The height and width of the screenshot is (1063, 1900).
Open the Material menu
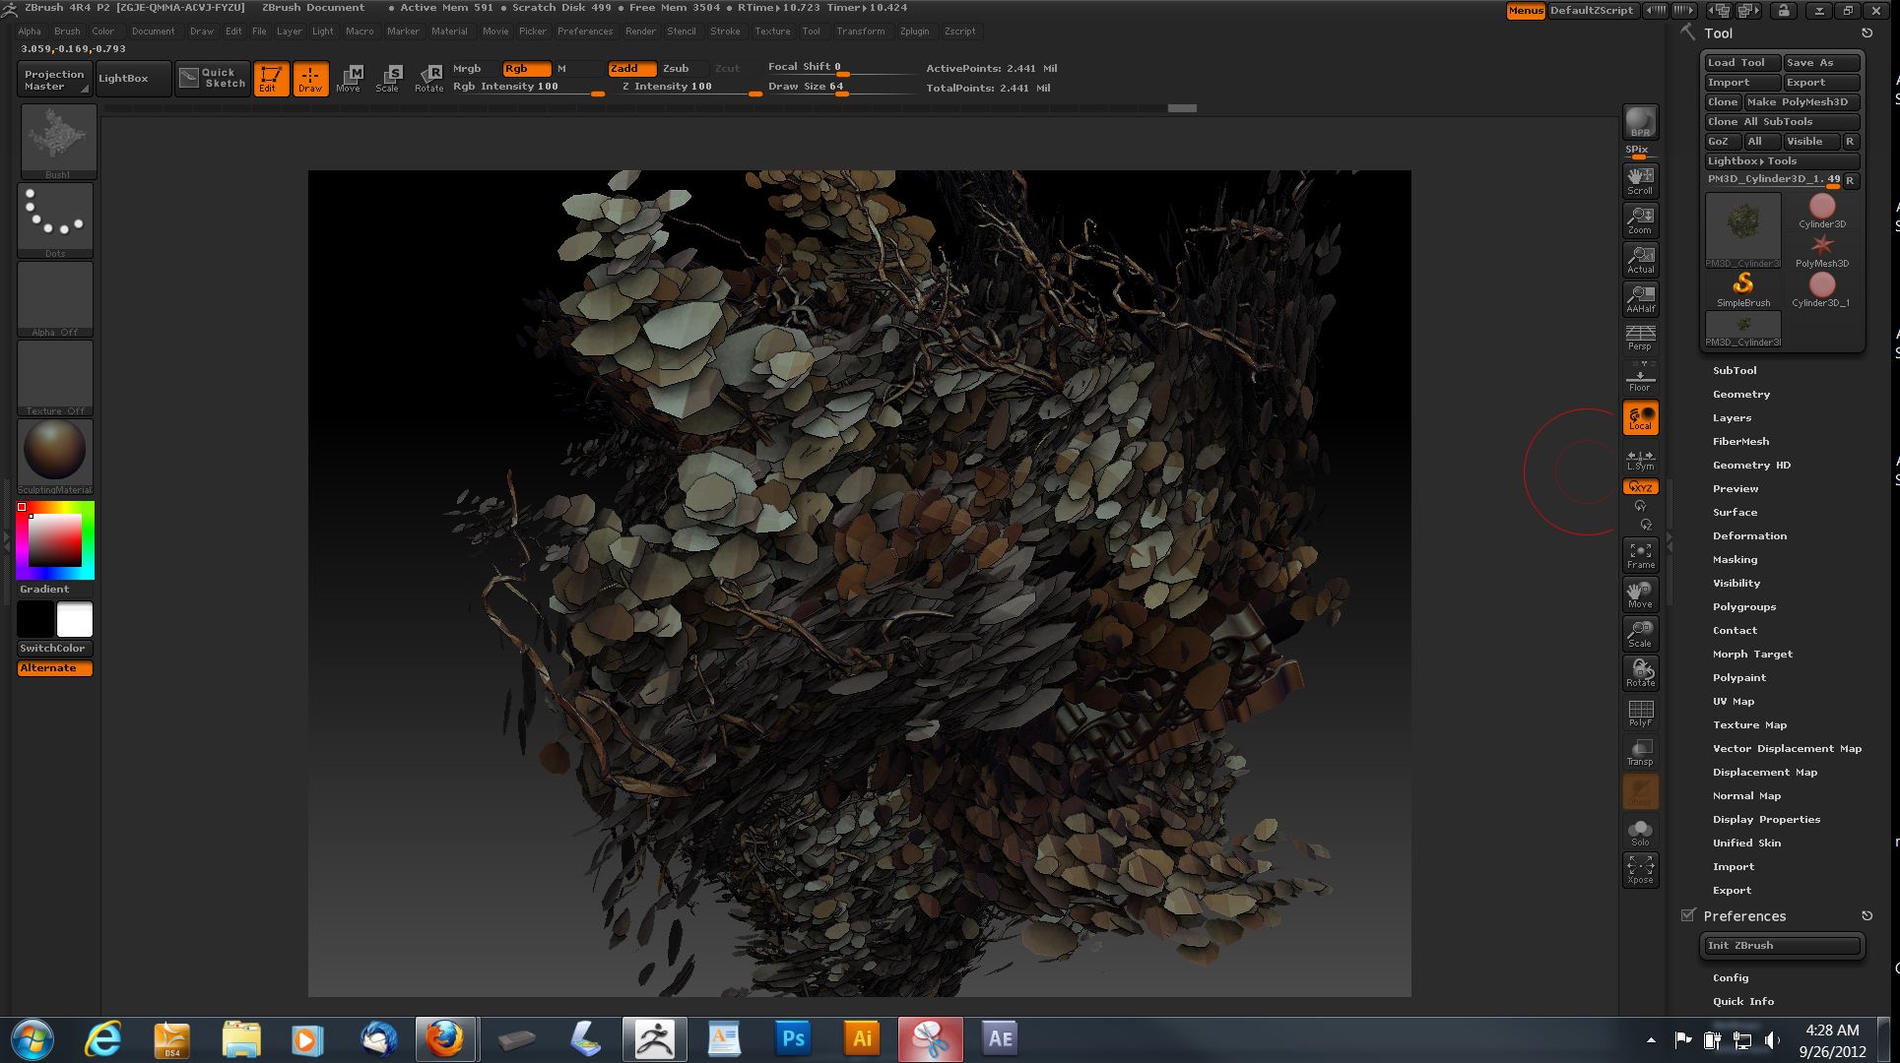pyautogui.click(x=449, y=31)
